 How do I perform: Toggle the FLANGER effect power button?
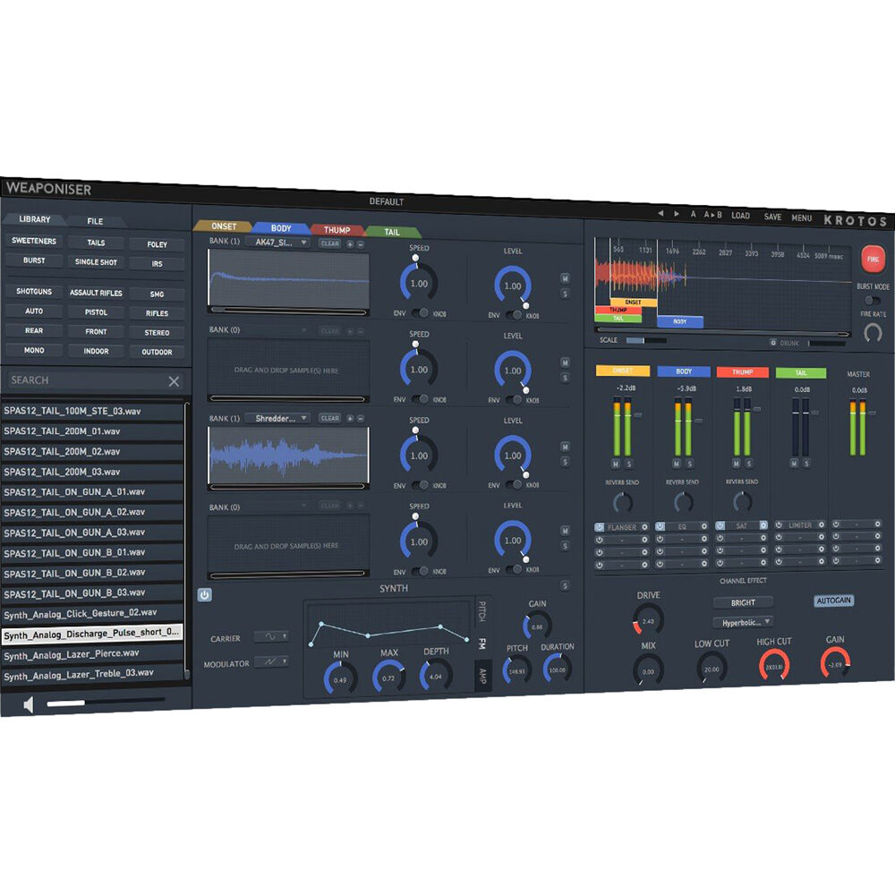coord(599,527)
